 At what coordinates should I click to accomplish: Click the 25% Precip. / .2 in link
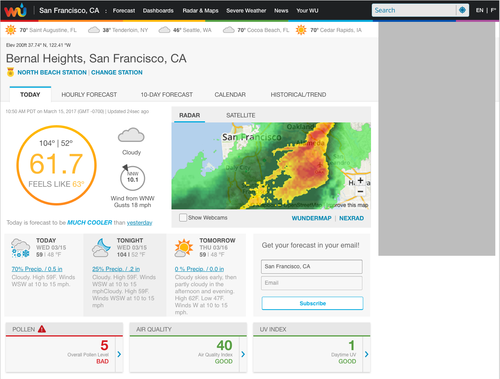(116, 269)
